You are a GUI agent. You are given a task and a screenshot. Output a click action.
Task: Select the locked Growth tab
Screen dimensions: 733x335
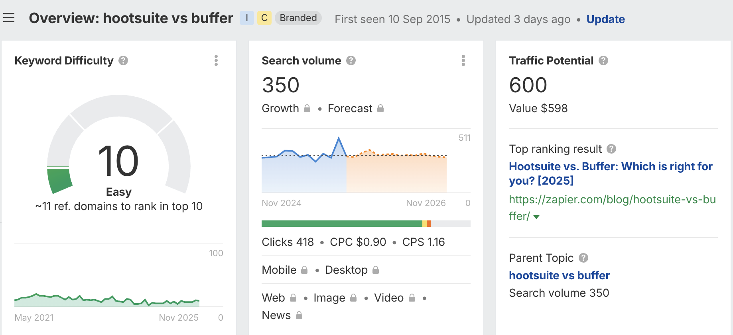[x=286, y=108]
